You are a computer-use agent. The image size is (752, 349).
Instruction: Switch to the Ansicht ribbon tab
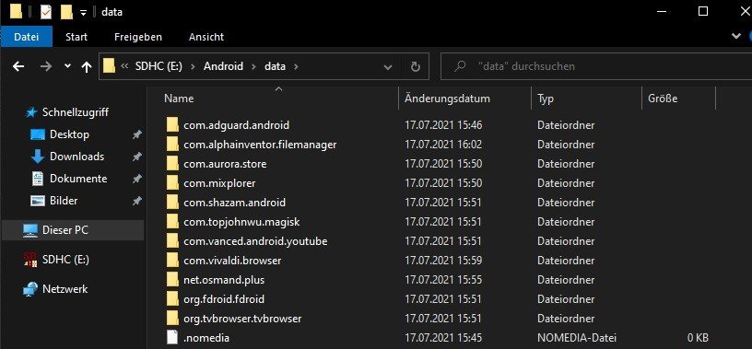click(x=206, y=37)
